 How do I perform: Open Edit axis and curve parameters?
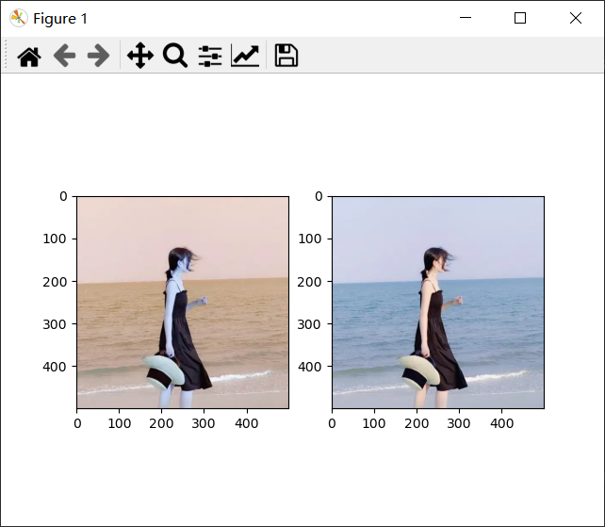pos(245,56)
